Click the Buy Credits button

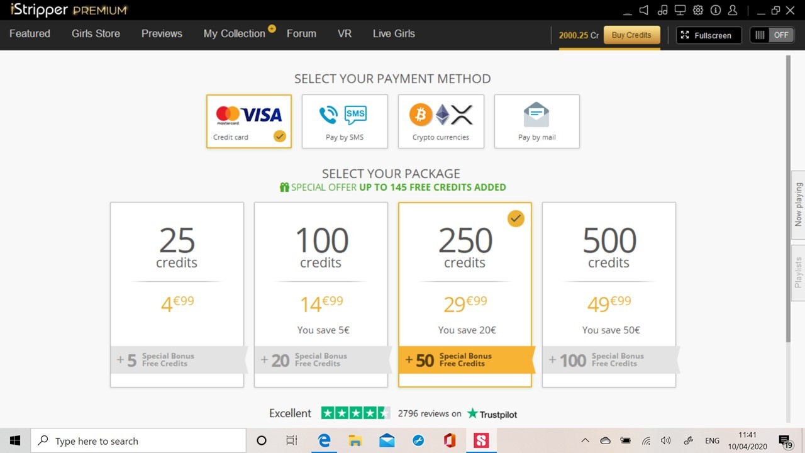click(631, 35)
